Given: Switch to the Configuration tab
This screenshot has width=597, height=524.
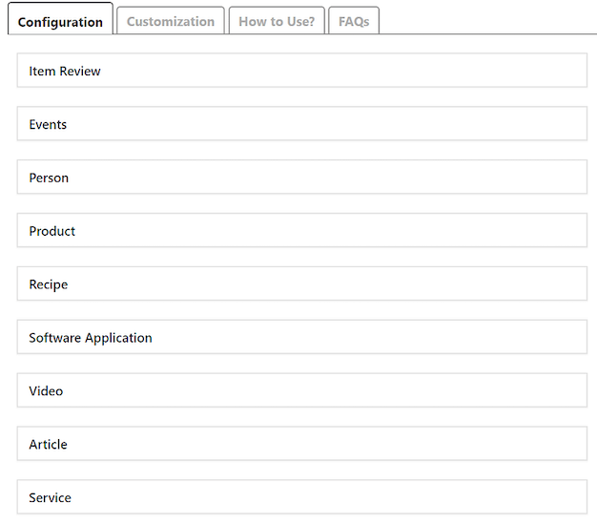Looking at the screenshot, I should coord(60,19).
